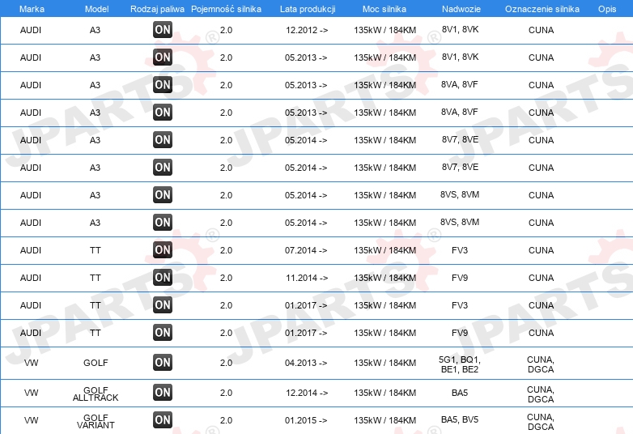This screenshot has width=633, height=434.
Task: Click engine code CUNA in the 12.2012 row
Action: (x=541, y=30)
